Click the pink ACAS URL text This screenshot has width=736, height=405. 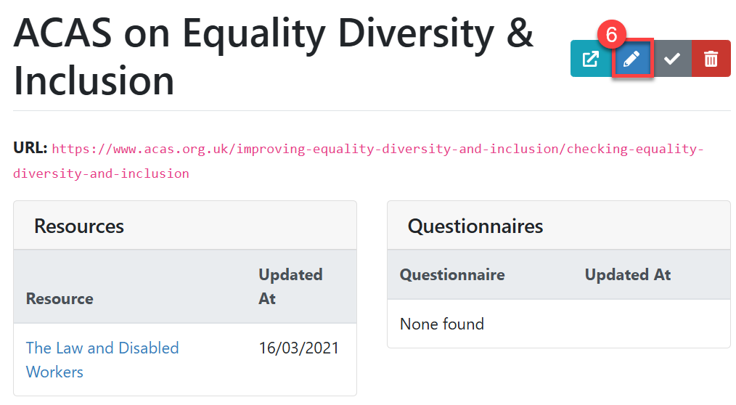pos(377,150)
